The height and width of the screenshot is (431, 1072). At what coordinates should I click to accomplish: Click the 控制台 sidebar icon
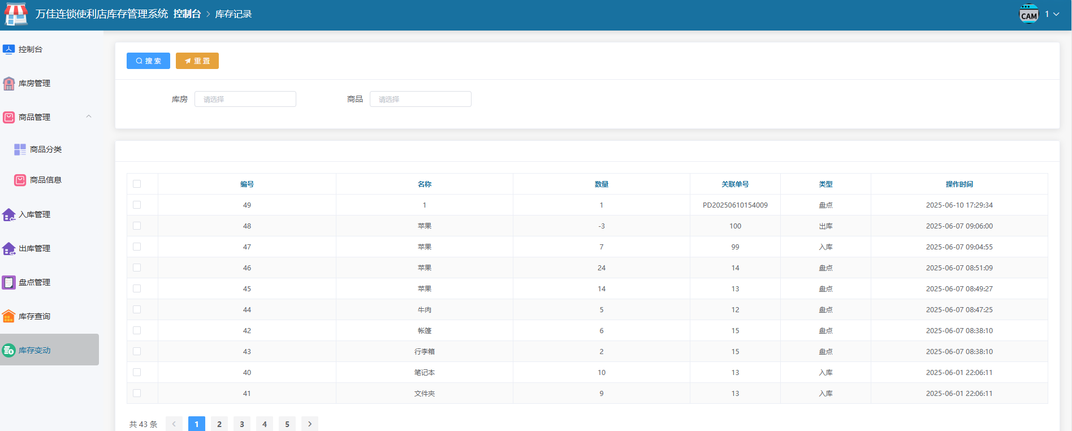[x=8, y=49]
